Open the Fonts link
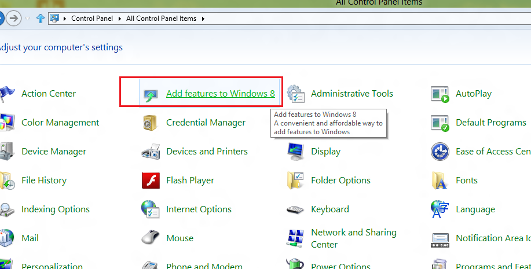 (467, 180)
